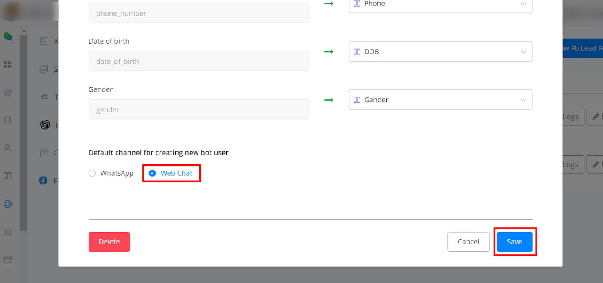Screen dimensions: 603x283
Task: Click the chat bubbles icon in sidebar
Action: point(8,36)
